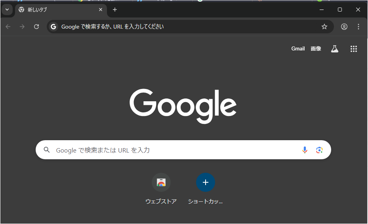
Task: Open Search Labs flask icon
Action: coord(335,49)
